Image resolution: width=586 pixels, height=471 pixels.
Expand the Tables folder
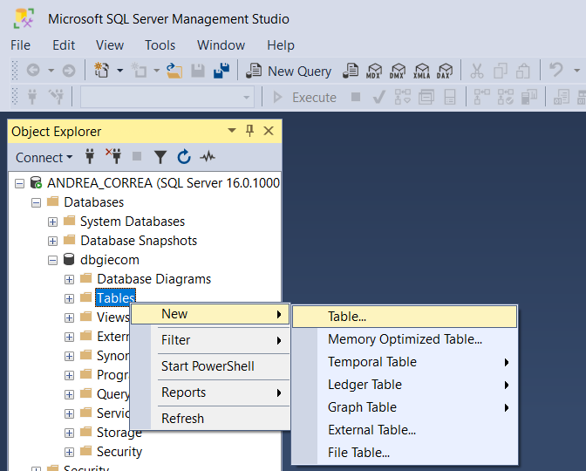click(69, 298)
